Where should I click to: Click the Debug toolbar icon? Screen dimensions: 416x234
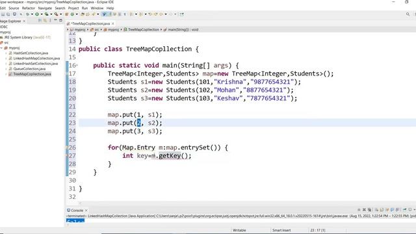27,14
